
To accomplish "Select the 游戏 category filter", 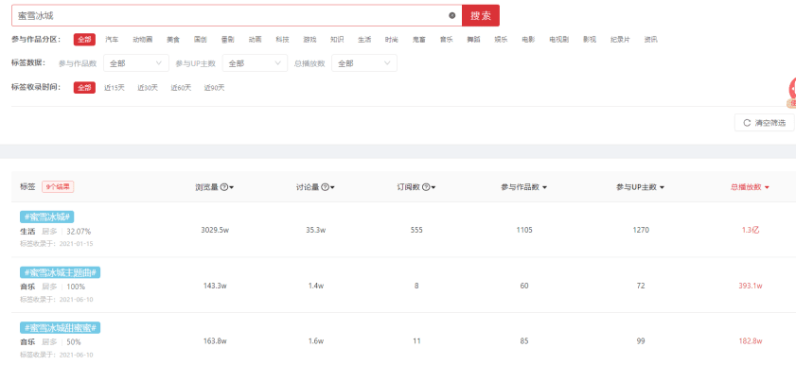I will coord(310,39).
